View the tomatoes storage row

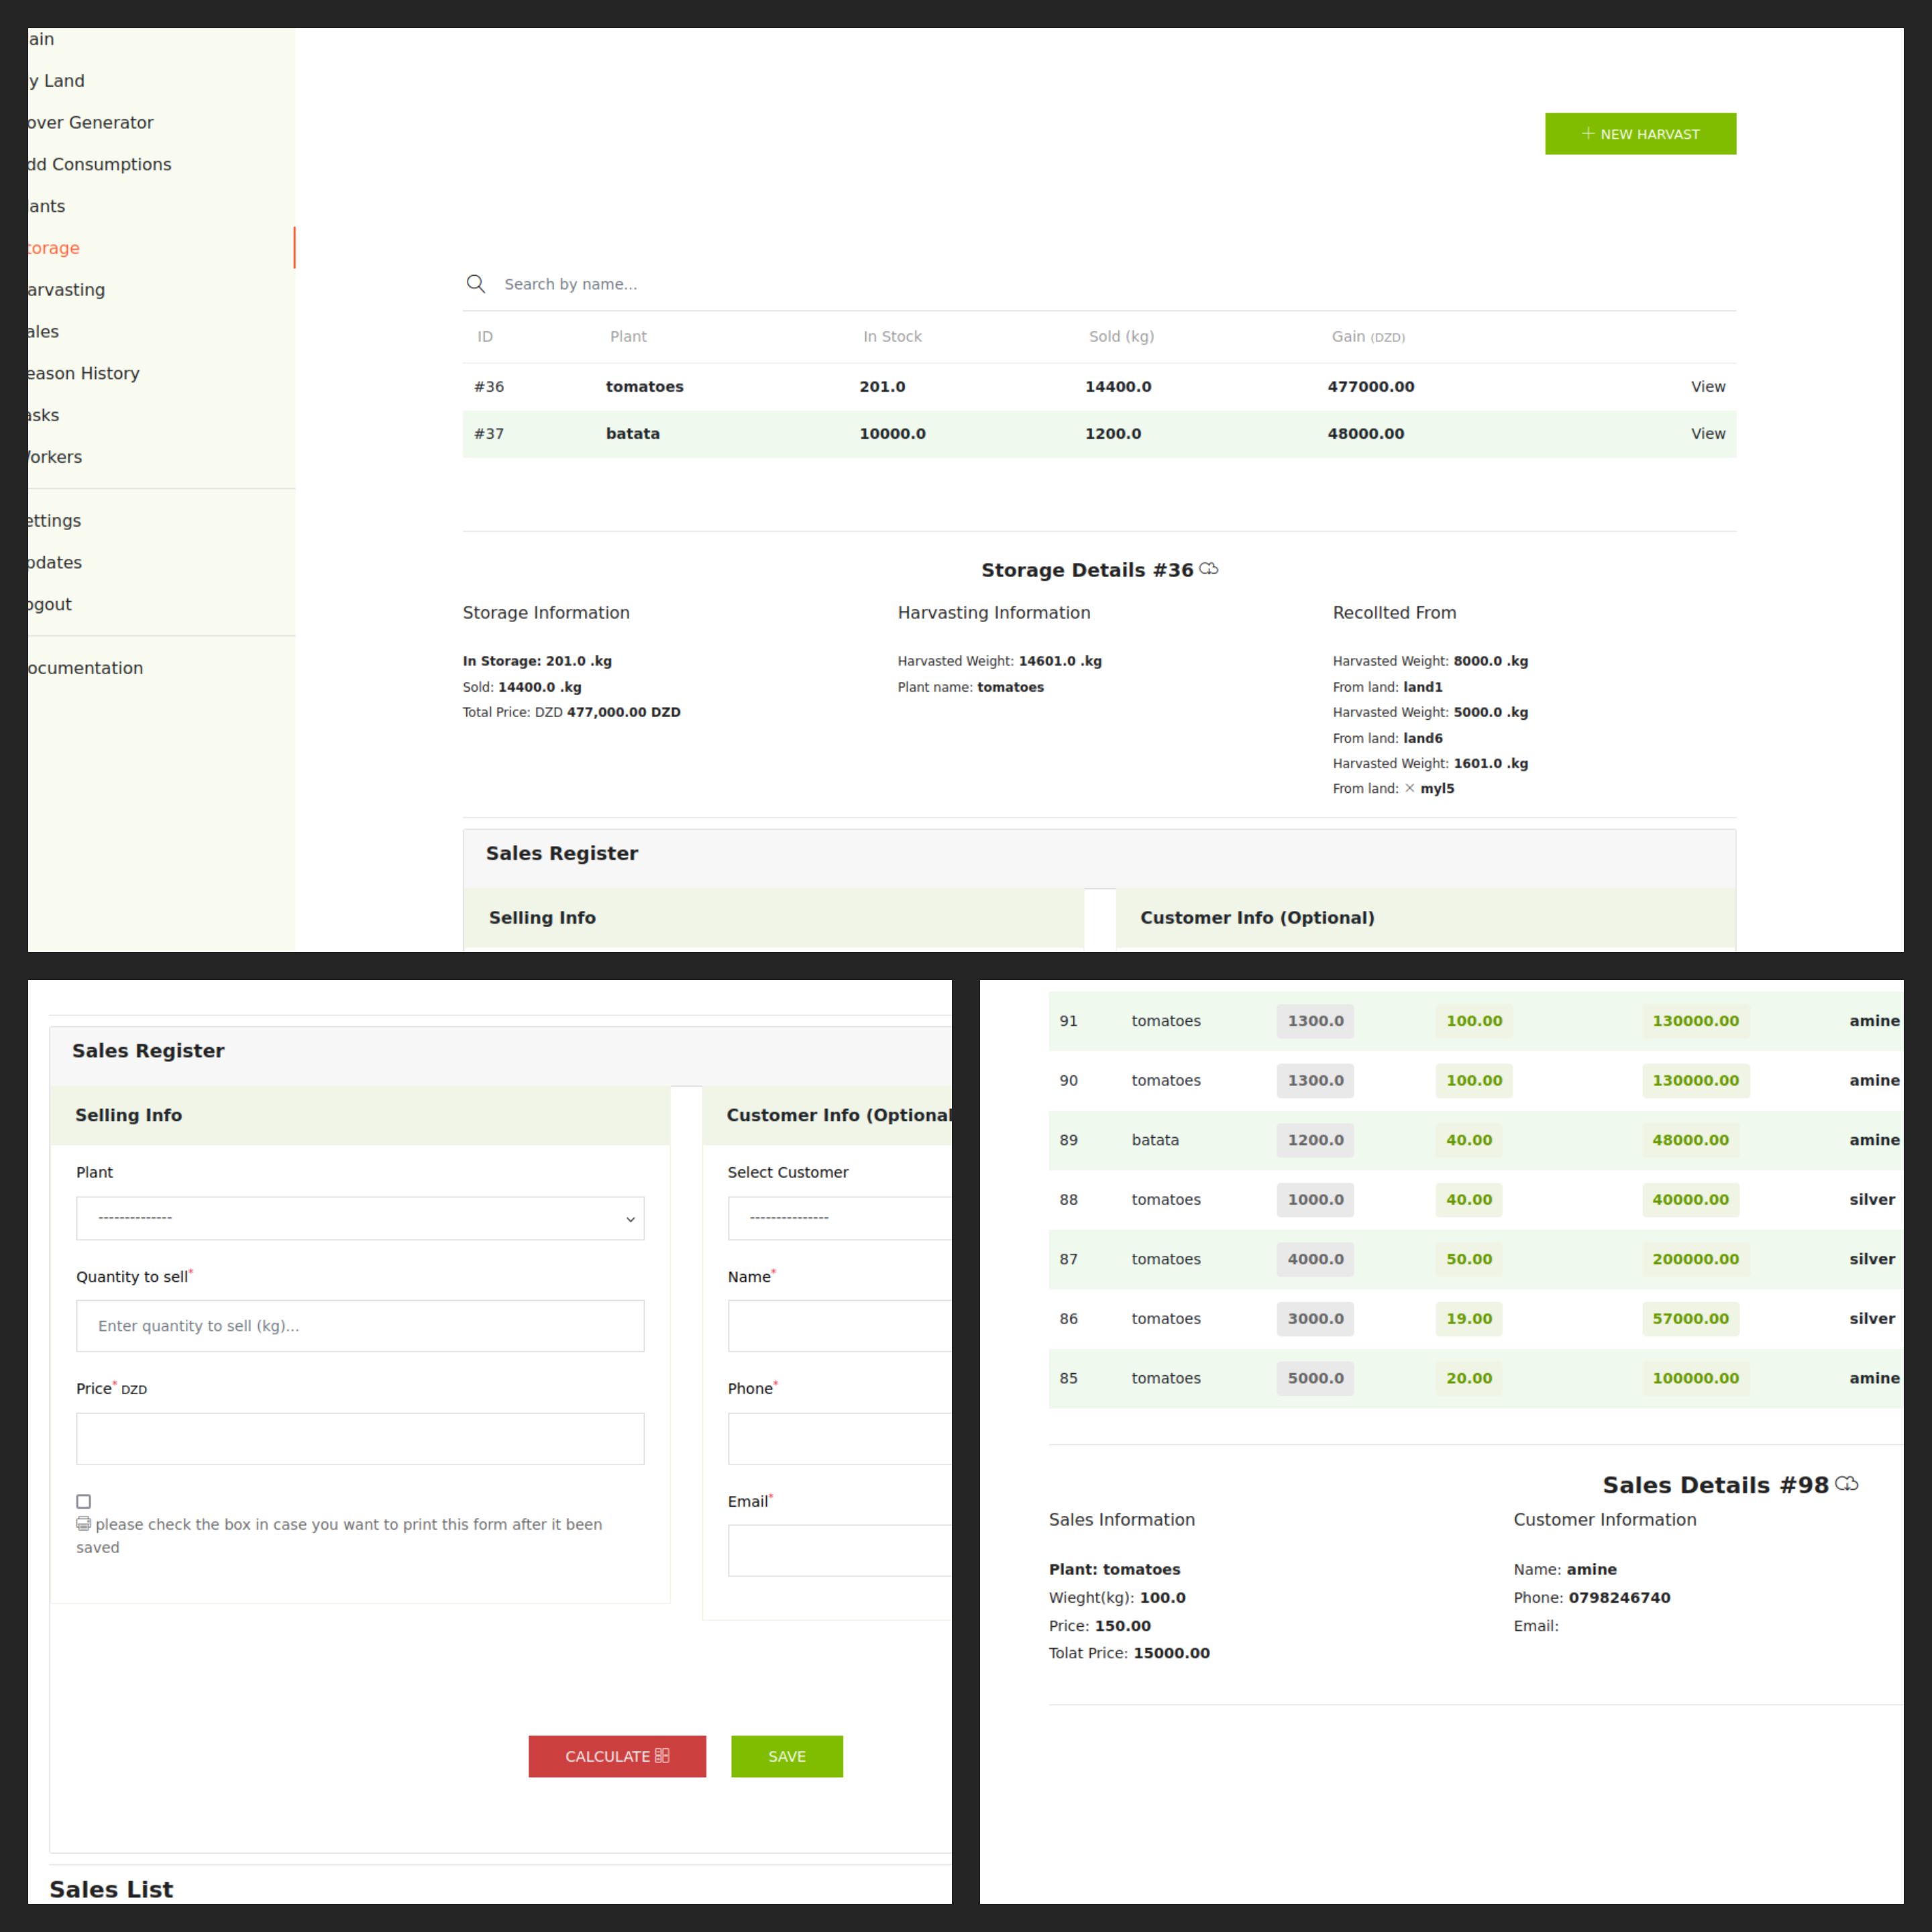click(x=1707, y=387)
